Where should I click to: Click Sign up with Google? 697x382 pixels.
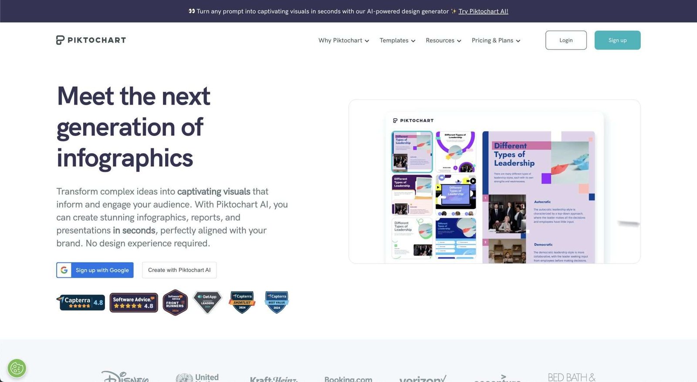(95, 270)
